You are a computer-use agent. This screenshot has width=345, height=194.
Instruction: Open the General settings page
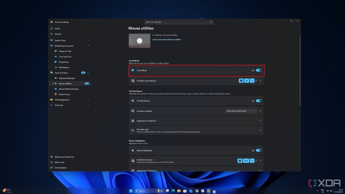[58, 34]
